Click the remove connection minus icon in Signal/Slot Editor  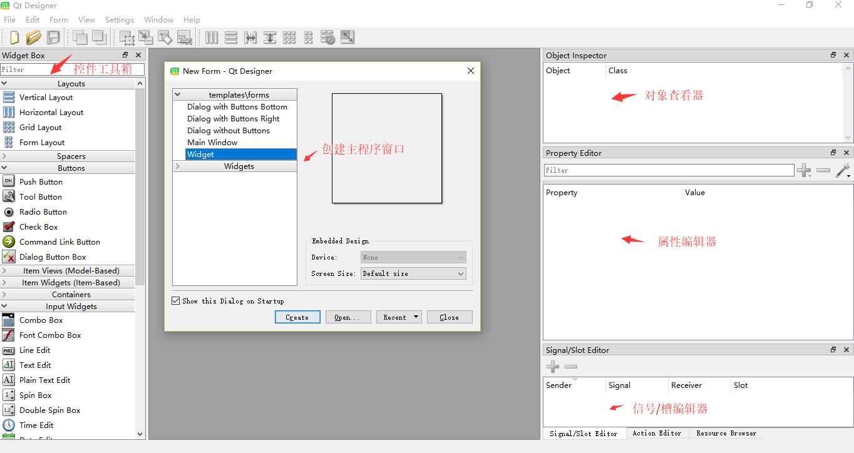click(571, 367)
